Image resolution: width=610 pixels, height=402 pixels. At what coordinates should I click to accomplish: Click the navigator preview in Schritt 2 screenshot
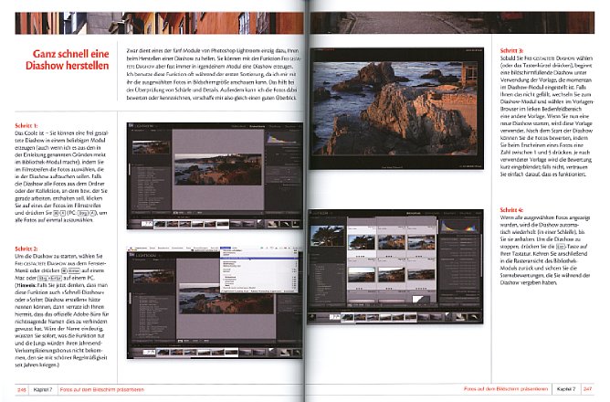154,276
